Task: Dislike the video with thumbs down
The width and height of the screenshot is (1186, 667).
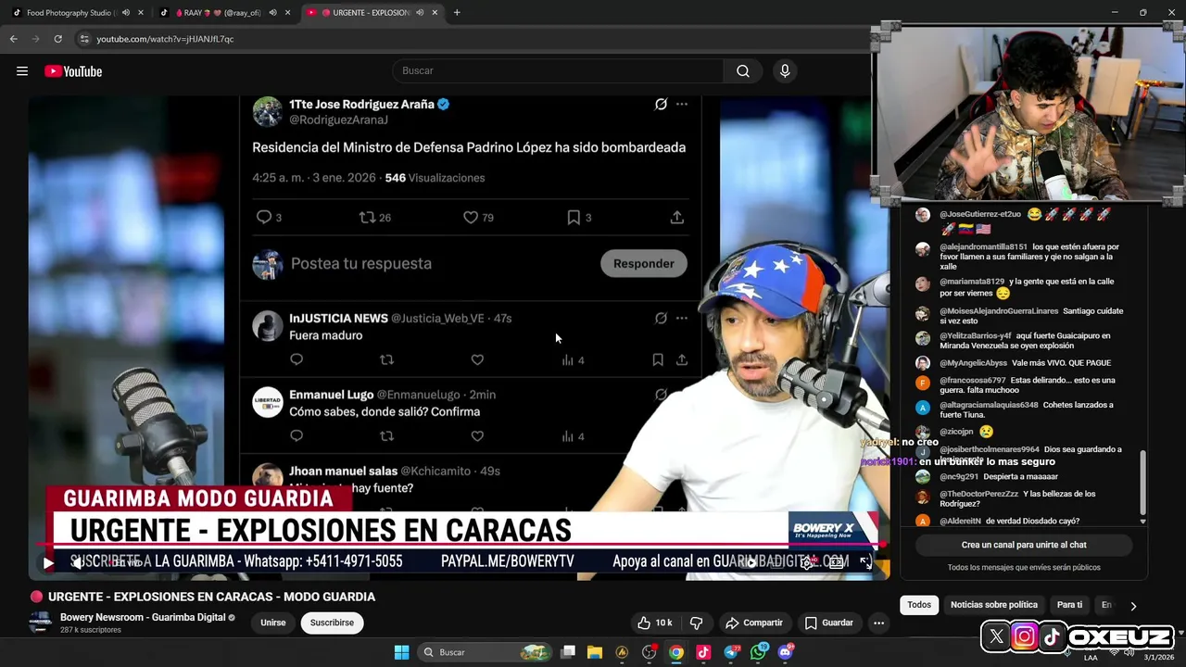Action: [697, 623]
